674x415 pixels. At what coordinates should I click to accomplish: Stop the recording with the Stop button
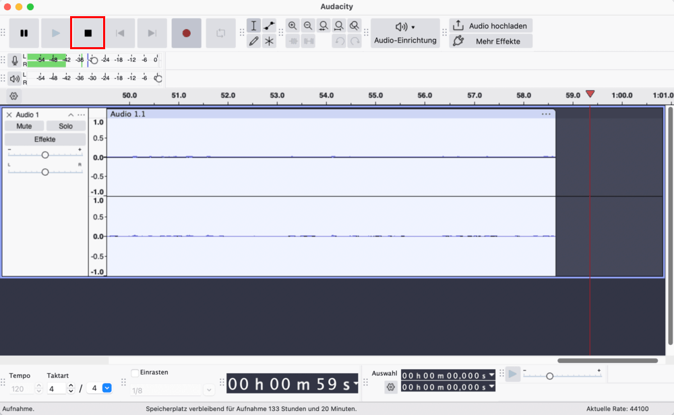88,33
